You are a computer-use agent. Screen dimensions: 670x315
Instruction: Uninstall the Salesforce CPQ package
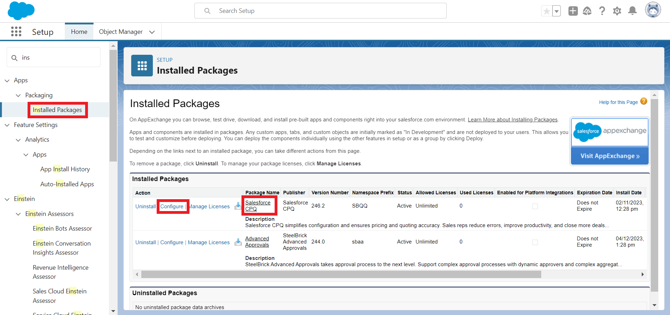146,207
